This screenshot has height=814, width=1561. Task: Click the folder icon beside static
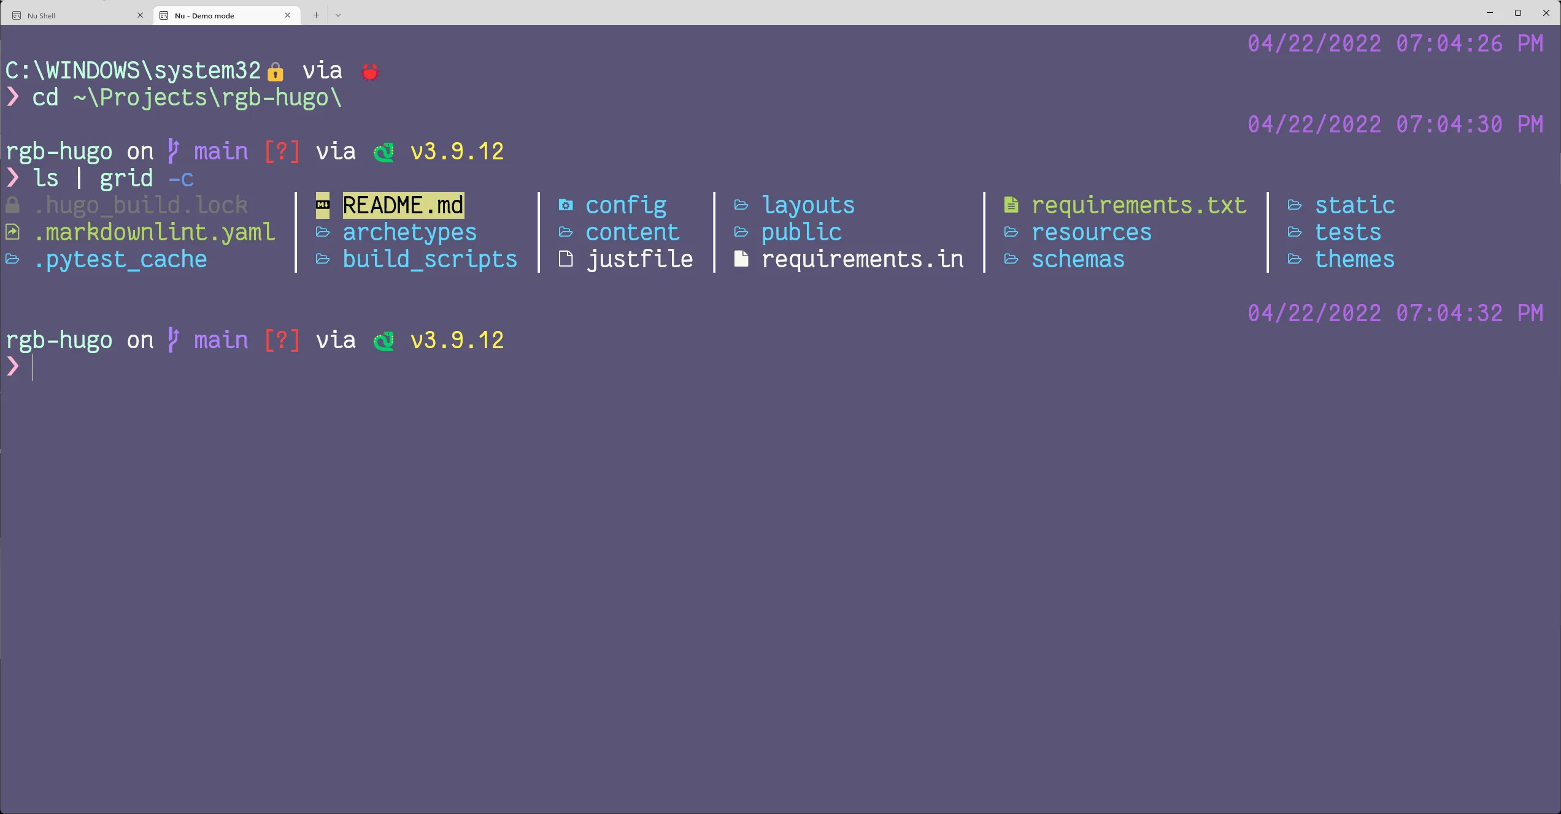pos(1295,205)
